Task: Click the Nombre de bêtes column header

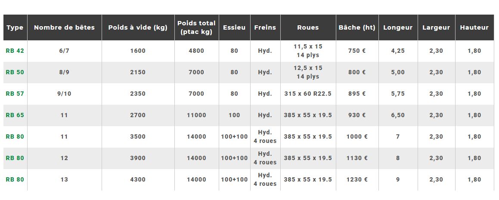Action: 64,27
